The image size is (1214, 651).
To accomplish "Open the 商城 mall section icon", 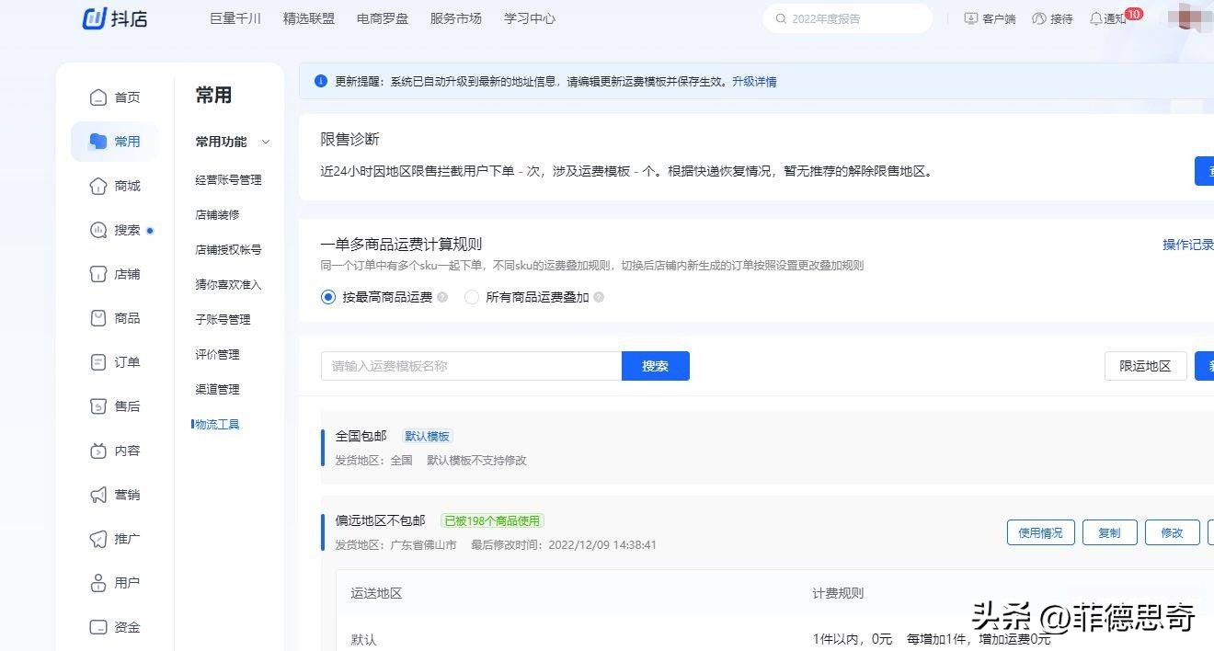I will (x=98, y=186).
